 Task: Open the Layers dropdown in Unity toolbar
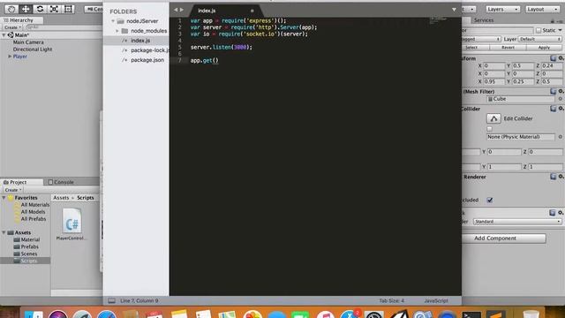click(502, 9)
